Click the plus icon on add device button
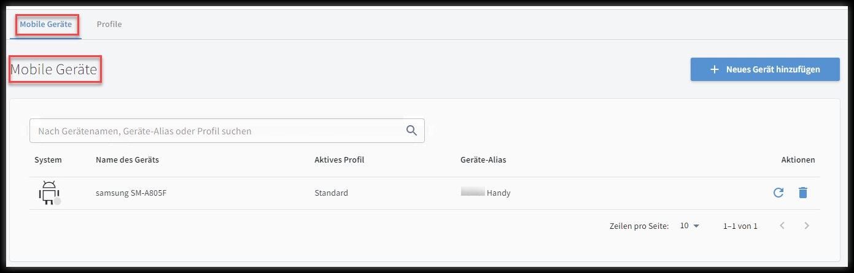Viewport: 854px width, 273px height. coord(714,69)
